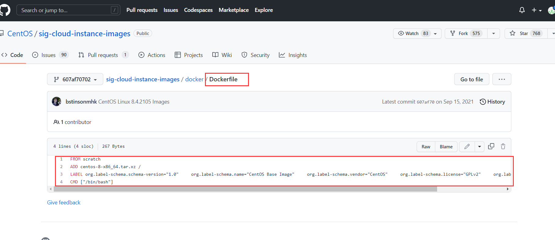Open Pull requests in top navigation
This screenshot has width=555, height=240.
(142, 10)
